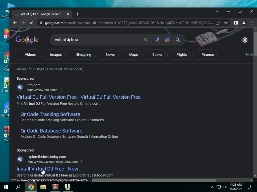Open the Windows Start menu

pos(6,187)
